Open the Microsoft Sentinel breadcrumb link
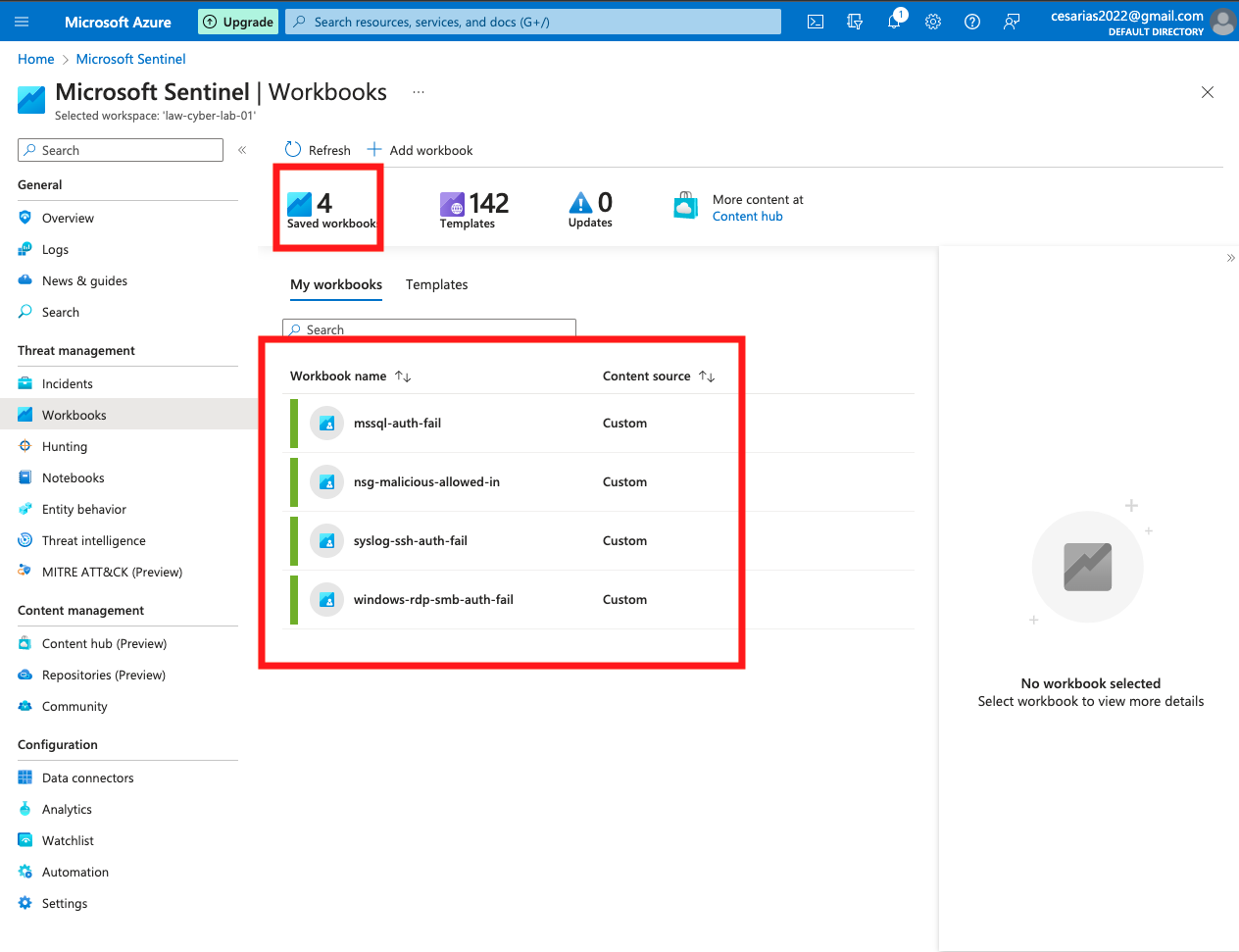Viewport: 1239px width, 952px height. 130,59
